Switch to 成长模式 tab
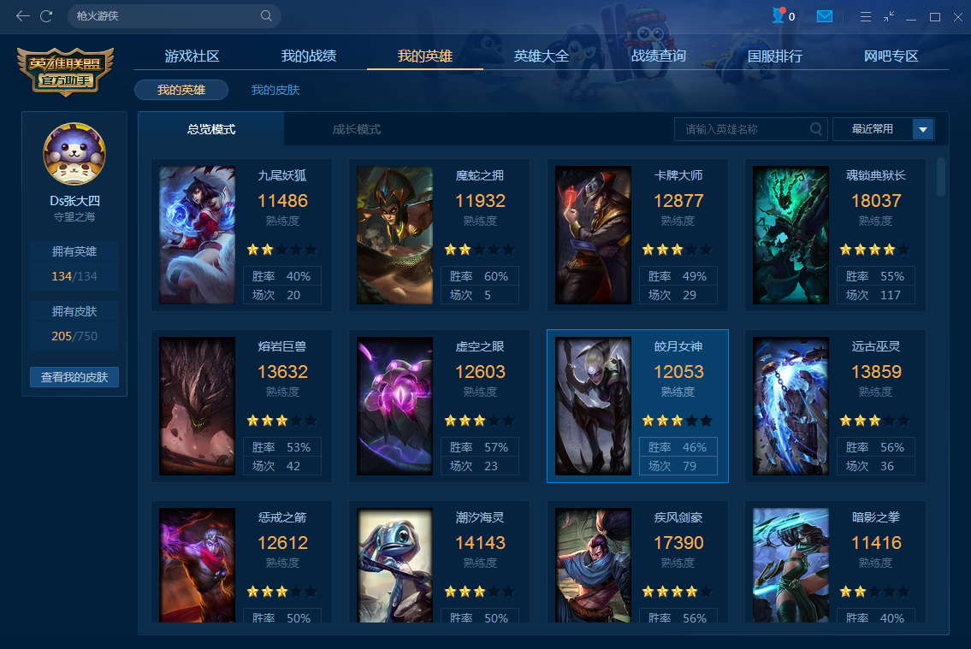 coord(356,129)
